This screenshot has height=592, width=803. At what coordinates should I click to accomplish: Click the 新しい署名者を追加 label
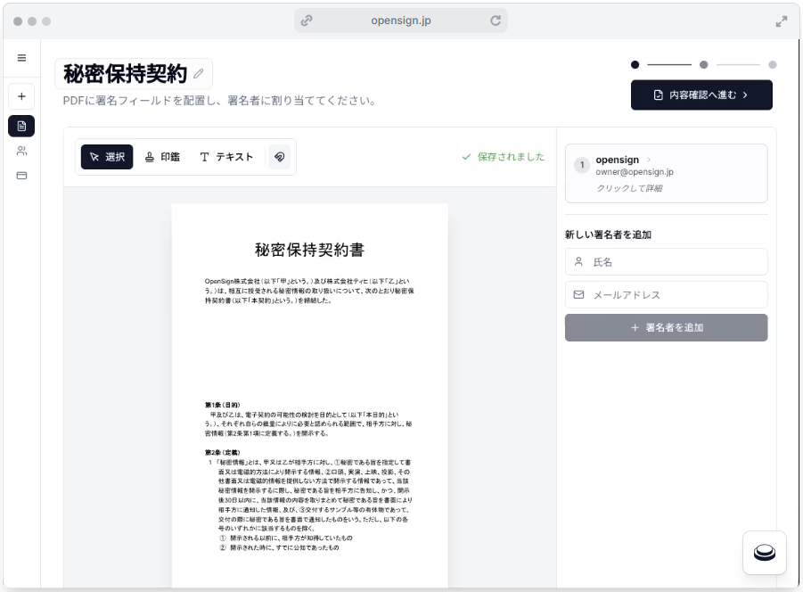[608, 234]
